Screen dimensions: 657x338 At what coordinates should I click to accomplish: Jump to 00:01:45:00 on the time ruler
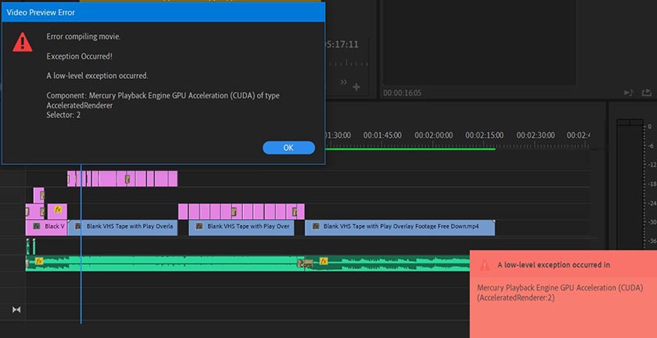pyautogui.click(x=382, y=135)
